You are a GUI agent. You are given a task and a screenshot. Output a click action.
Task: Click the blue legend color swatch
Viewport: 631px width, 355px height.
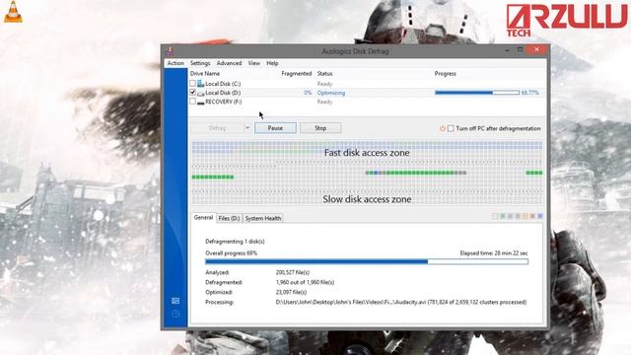point(540,217)
